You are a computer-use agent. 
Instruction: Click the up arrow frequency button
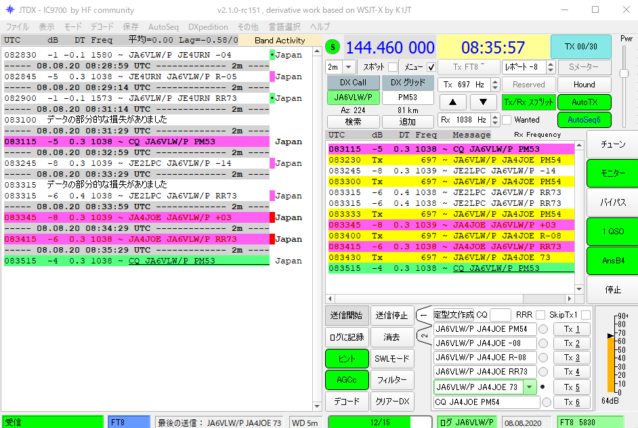coord(452,102)
